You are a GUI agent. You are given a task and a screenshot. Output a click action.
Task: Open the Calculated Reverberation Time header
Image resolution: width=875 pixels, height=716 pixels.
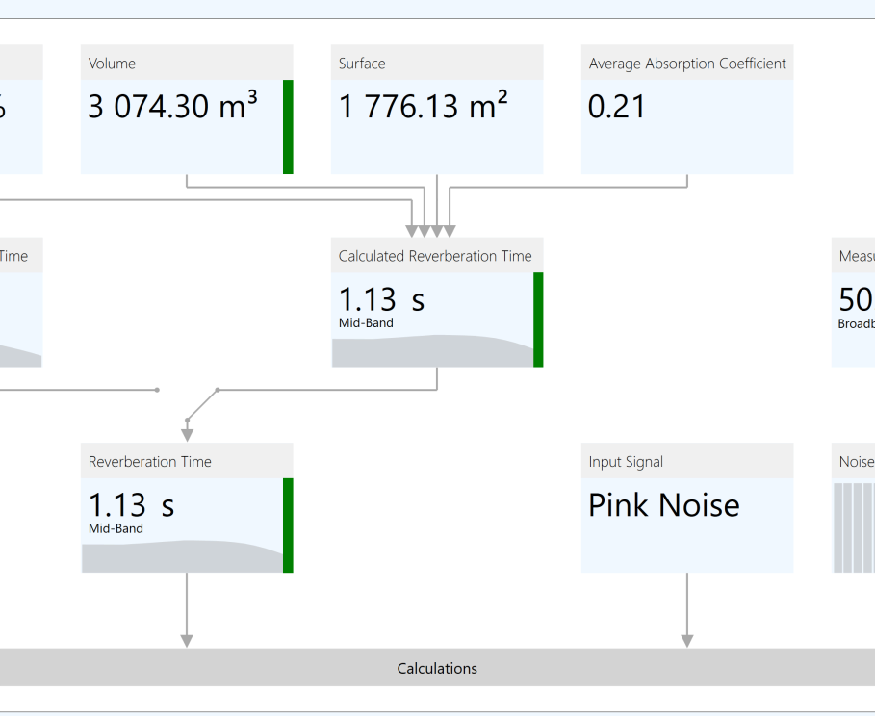click(x=436, y=256)
